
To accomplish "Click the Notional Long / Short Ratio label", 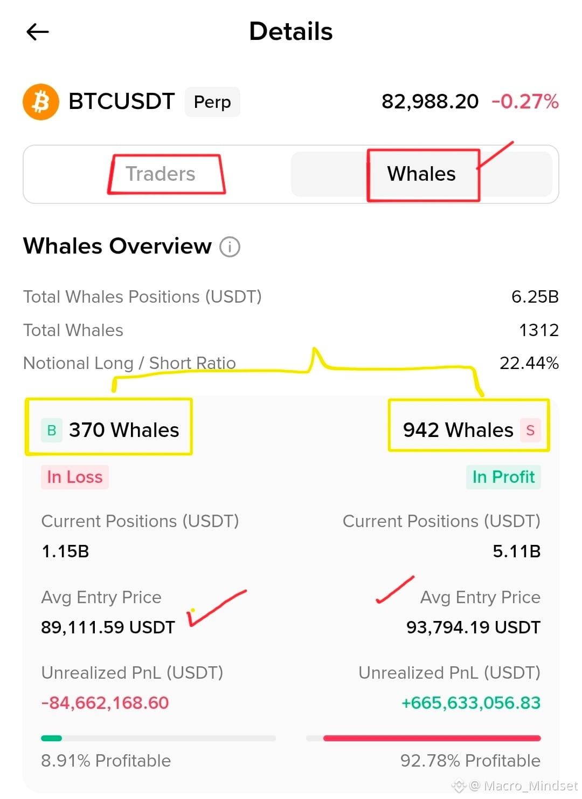I will pyautogui.click(x=129, y=363).
